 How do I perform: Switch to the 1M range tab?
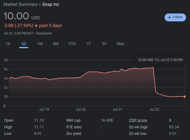tap(40, 44)
